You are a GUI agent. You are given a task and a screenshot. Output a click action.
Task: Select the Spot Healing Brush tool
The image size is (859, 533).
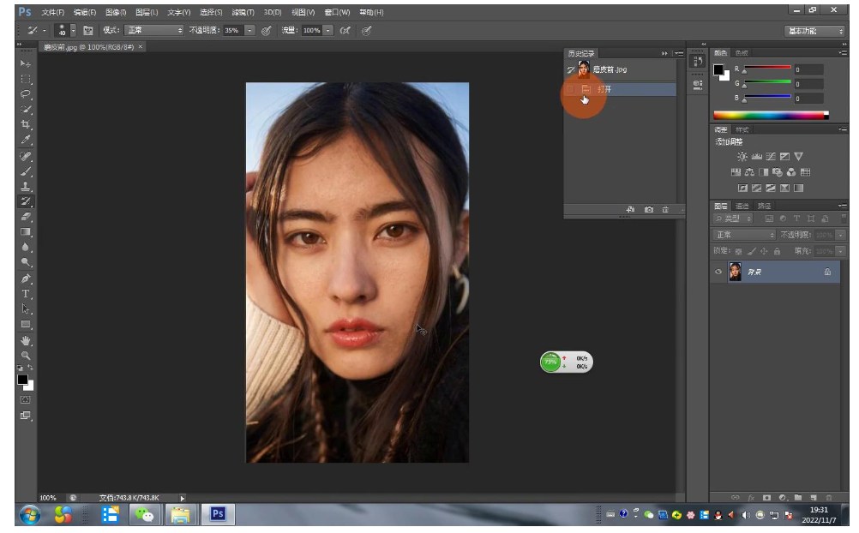tap(25, 157)
